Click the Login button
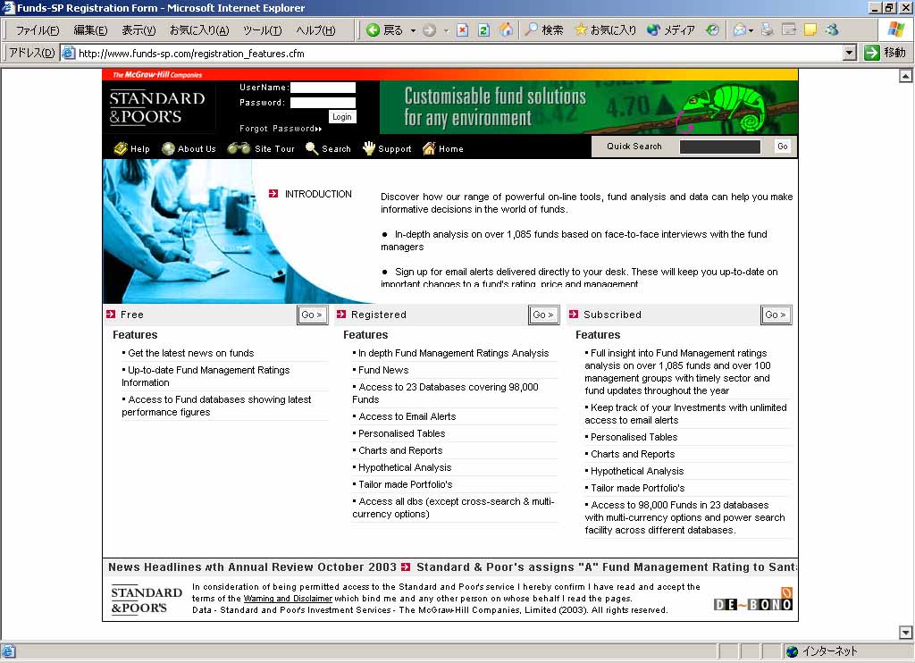 pos(342,117)
